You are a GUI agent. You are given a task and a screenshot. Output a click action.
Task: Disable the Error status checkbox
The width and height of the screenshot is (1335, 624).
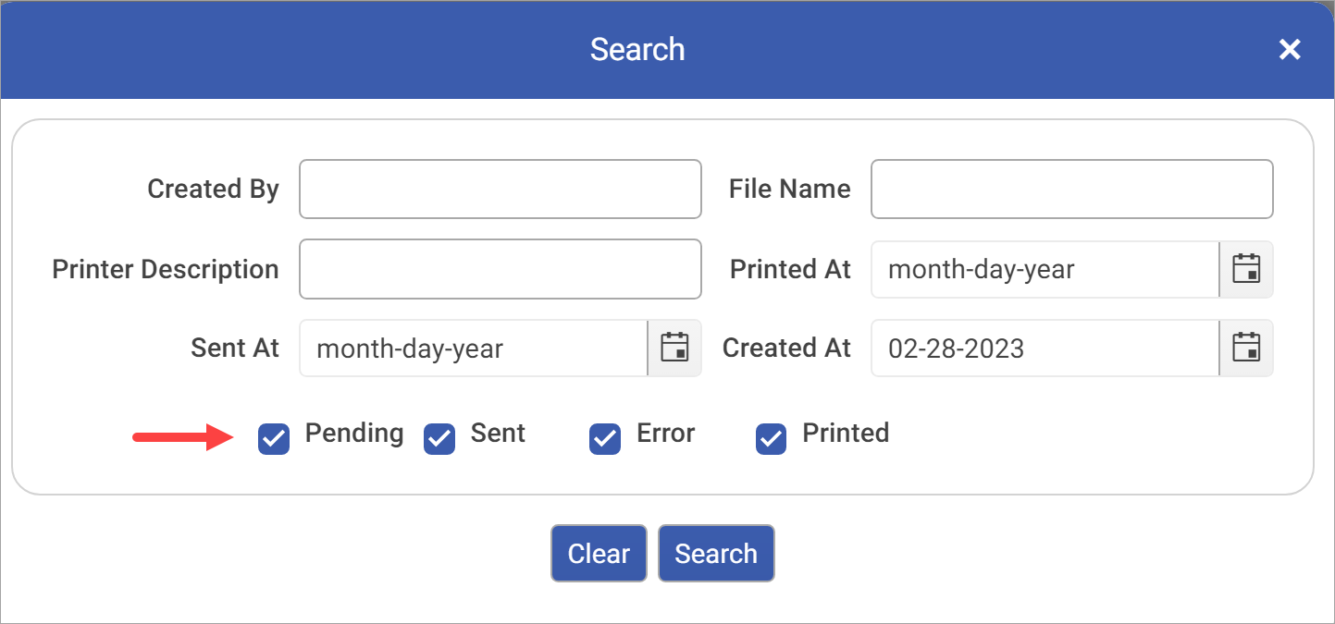[605, 438]
